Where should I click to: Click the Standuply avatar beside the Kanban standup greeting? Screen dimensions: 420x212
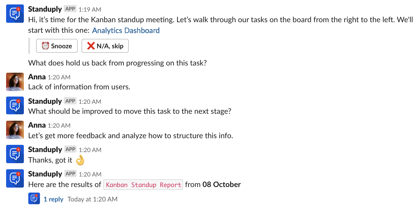pyautogui.click(x=15, y=13)
